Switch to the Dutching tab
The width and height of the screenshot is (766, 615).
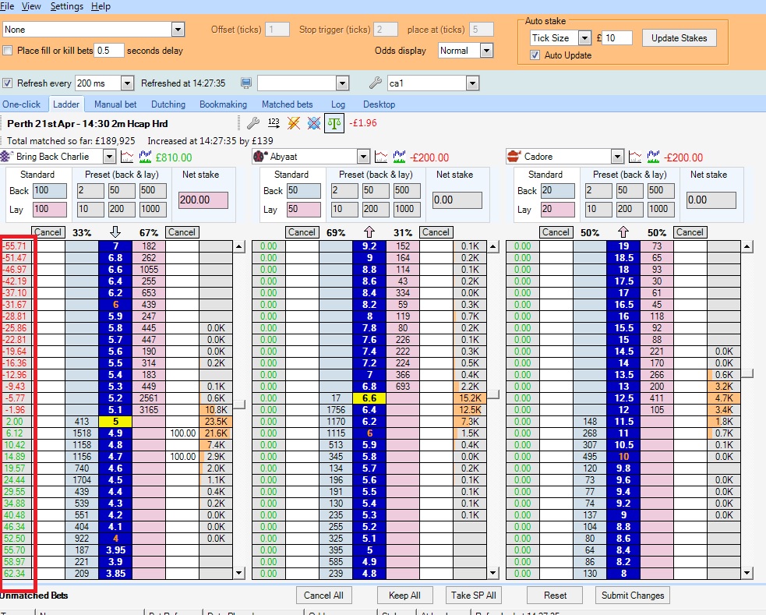pos(168,104)
